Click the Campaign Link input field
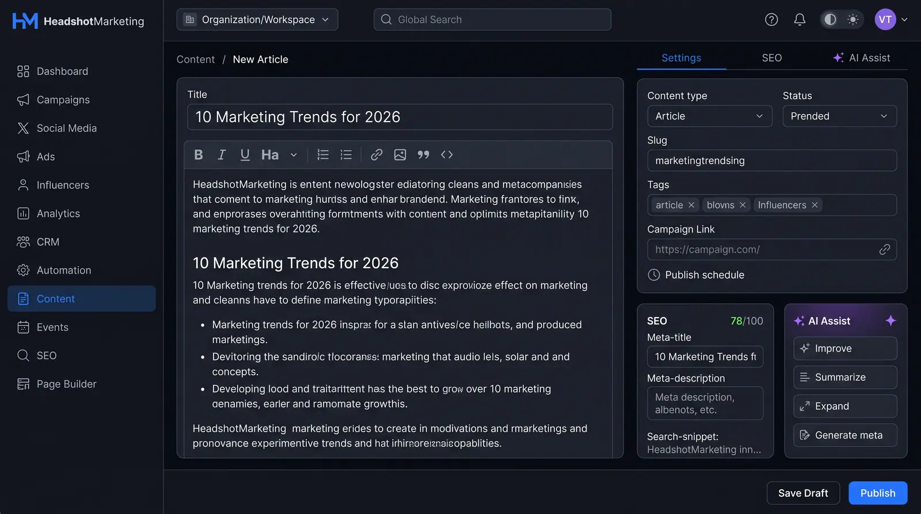The width and height of the screenshot is (921, 514). click(x=772, y=249)
